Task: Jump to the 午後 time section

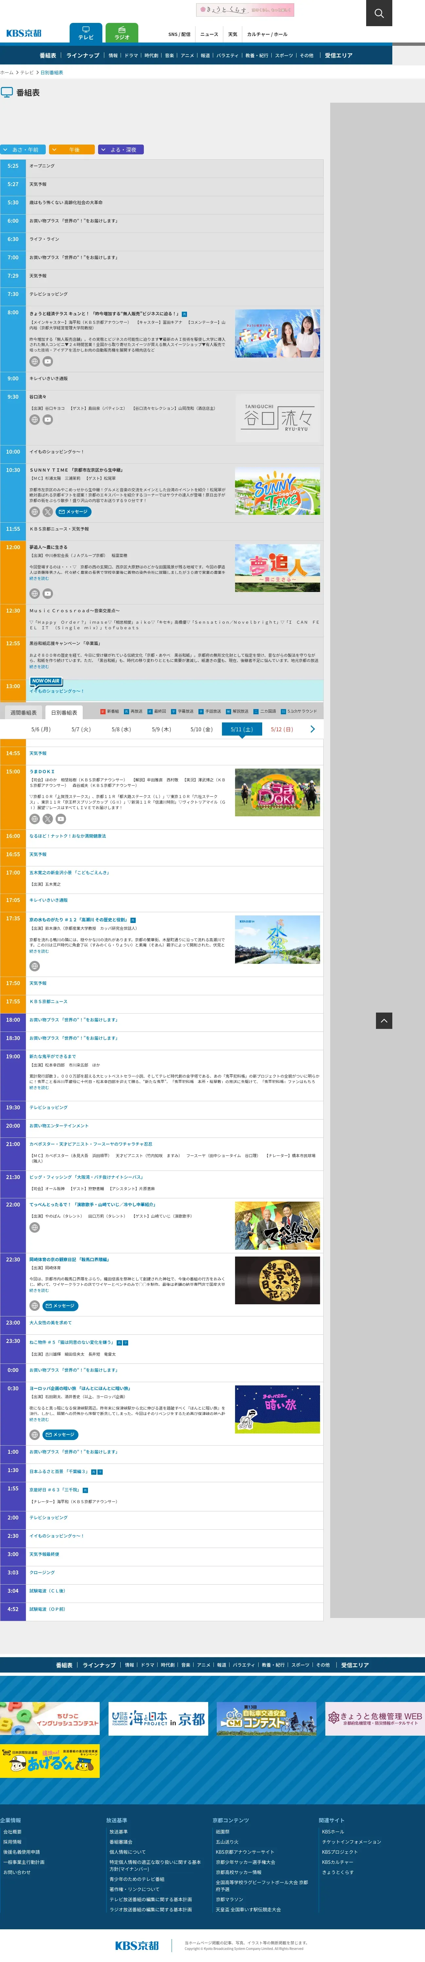Action: point(72,149)
